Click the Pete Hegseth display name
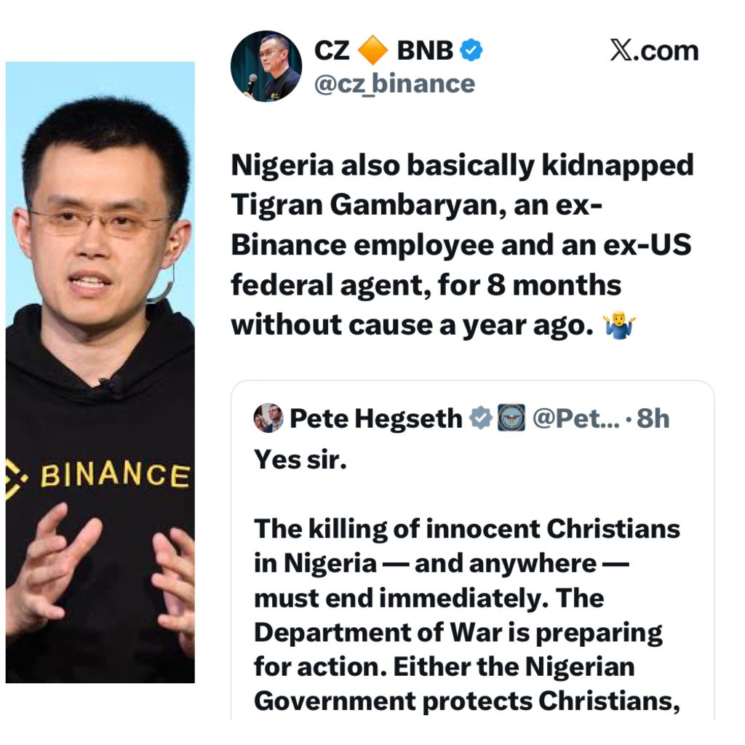745x745 pixels. [376, 418]
